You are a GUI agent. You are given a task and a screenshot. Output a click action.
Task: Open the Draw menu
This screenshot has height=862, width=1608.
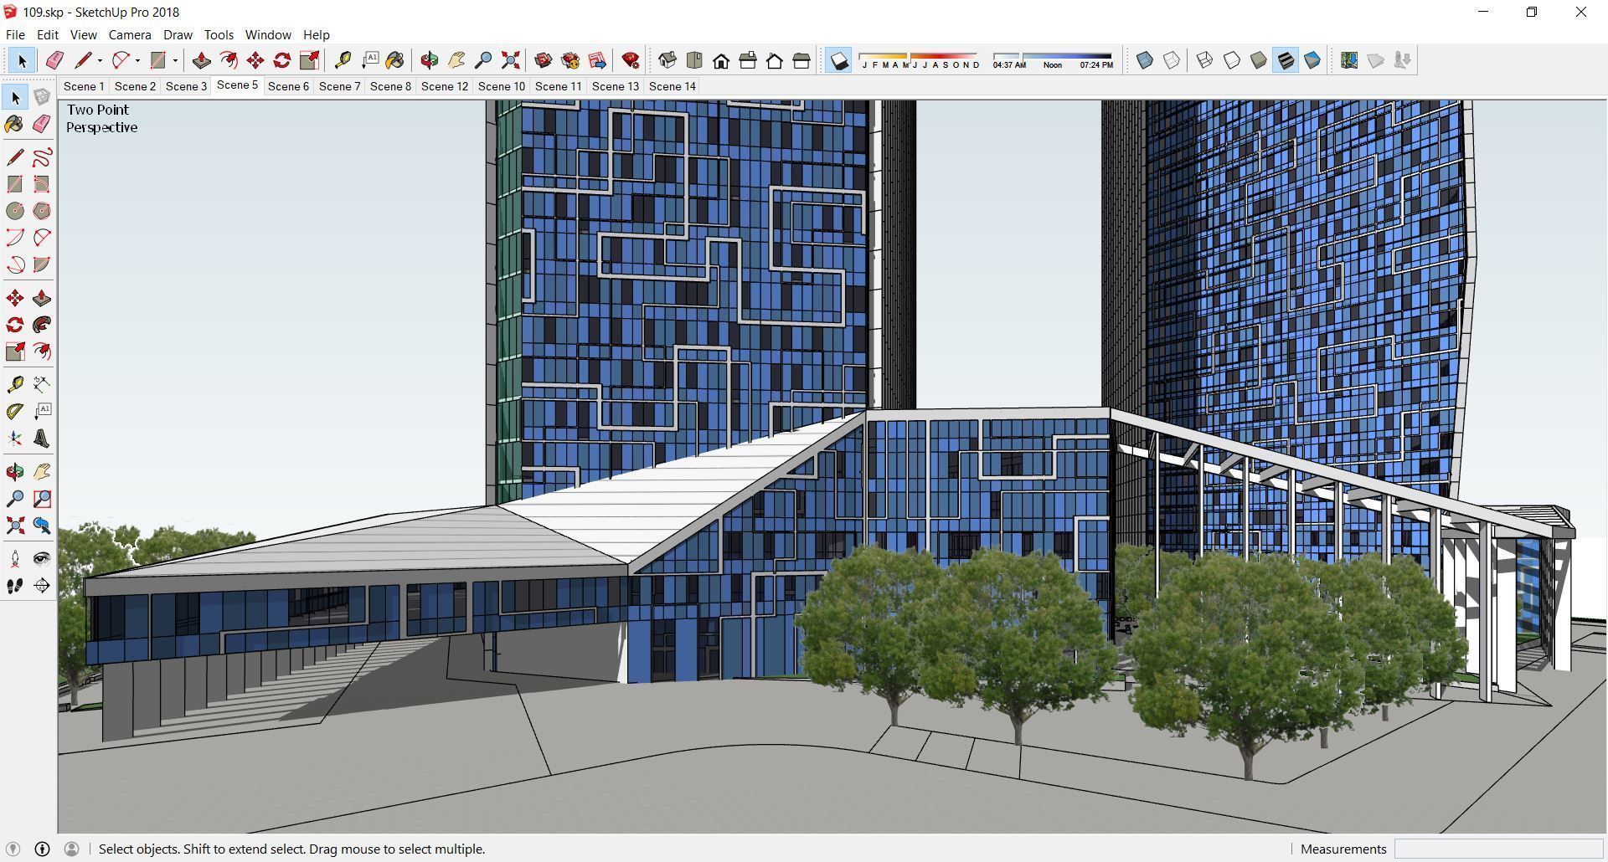point(178,34)
